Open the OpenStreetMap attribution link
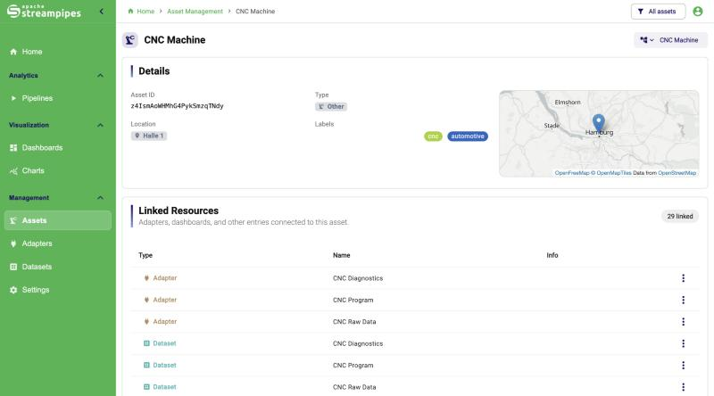Screen dimensions: 714x396 [x=677, y=173]
